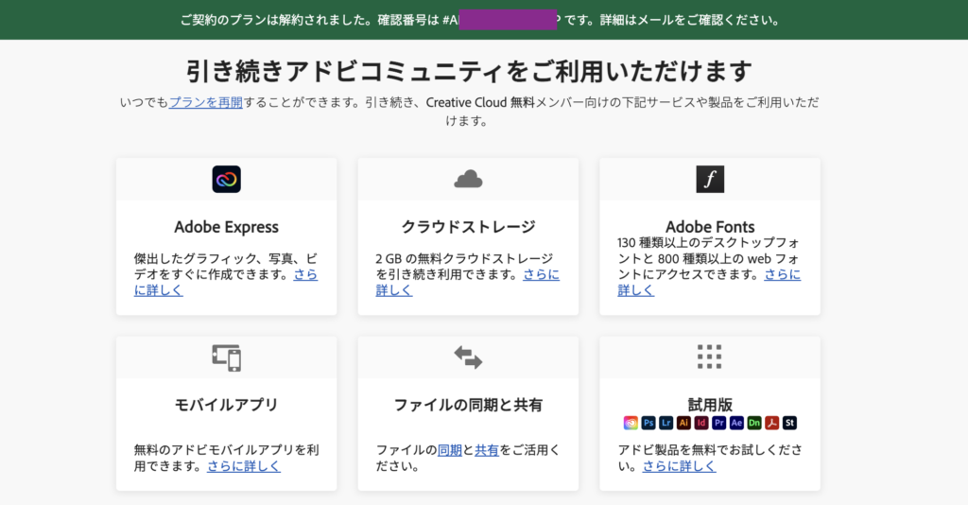Click the Premiere Pro Pr trial icon

tap(718, 423)
